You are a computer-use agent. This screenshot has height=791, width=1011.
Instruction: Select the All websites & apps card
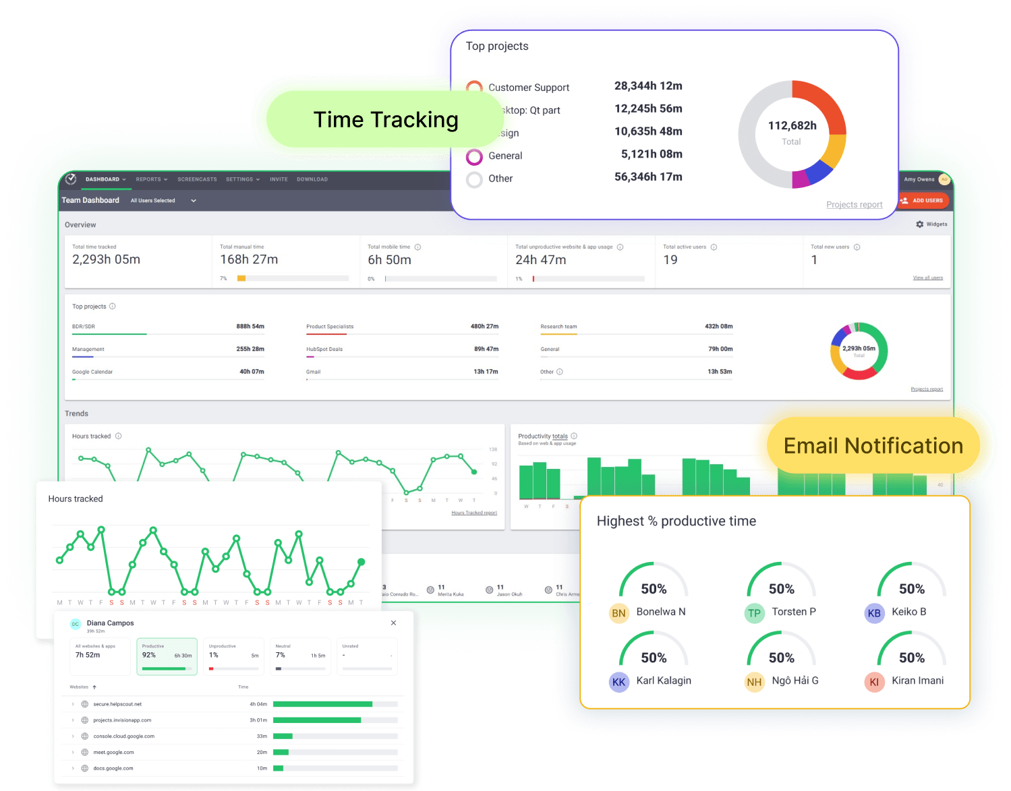click(100, 657)
